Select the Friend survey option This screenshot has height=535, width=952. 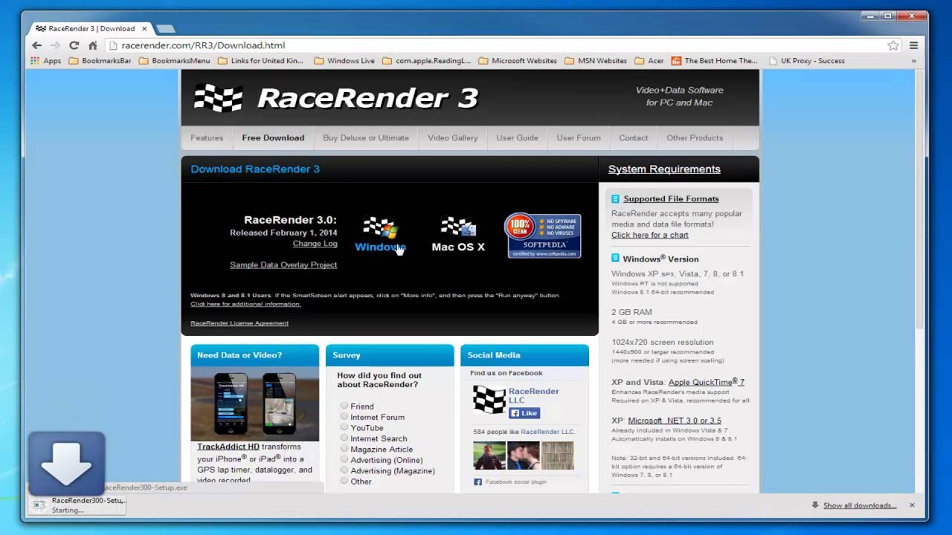point(344,406)
